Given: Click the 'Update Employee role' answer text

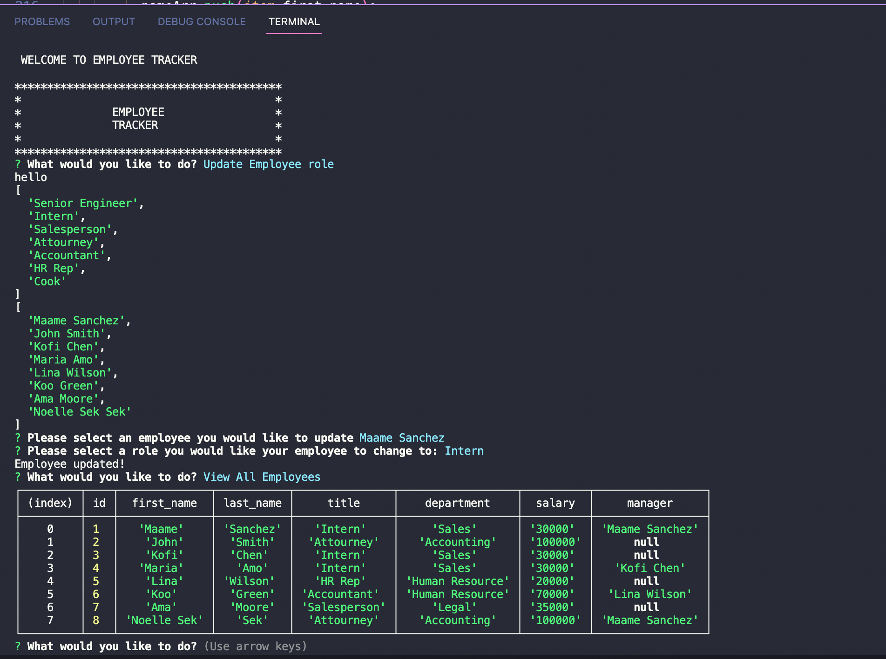Looking at the screenshot, I should tap(269, 164).
